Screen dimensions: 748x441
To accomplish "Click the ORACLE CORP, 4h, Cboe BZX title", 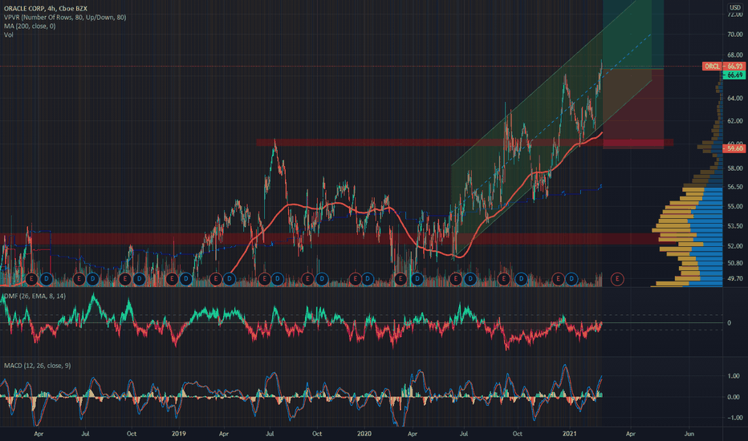I will 45,9.
